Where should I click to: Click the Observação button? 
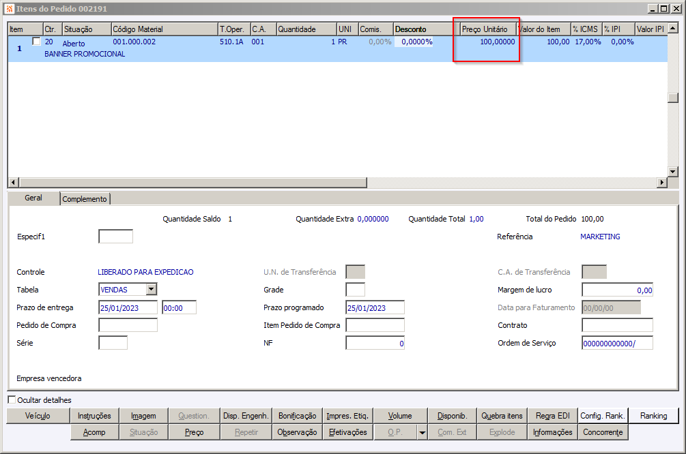(297, 432)
